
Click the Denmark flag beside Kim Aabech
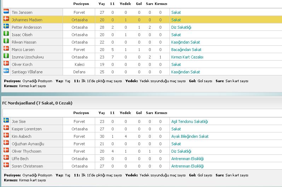point(6,135)
